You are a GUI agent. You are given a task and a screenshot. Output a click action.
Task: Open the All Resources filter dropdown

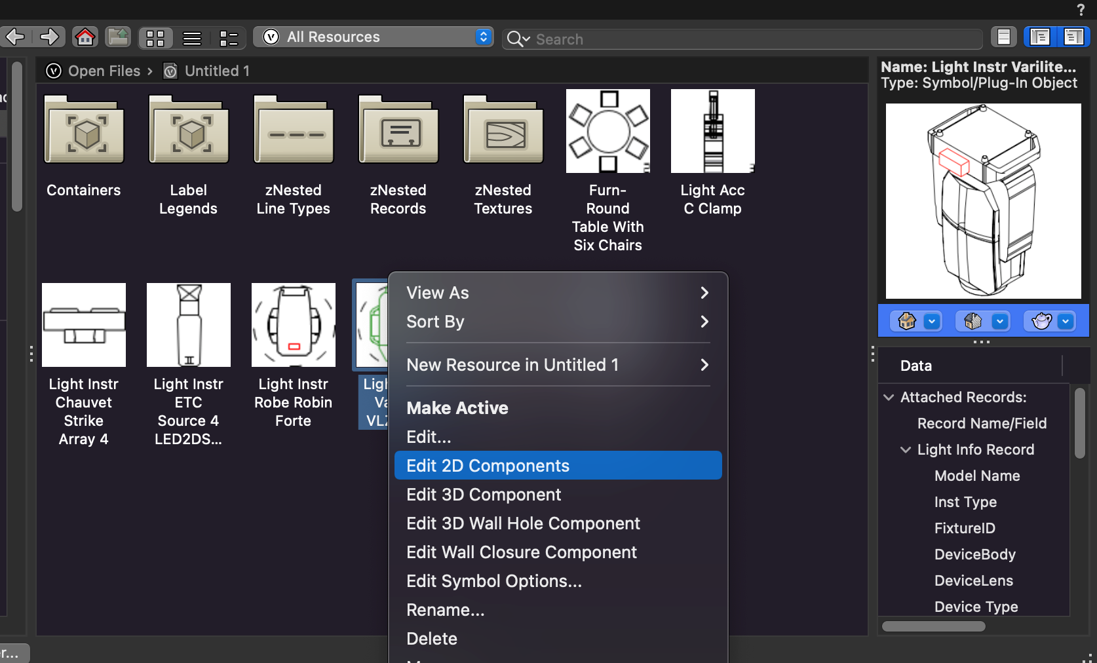[373, 37]
